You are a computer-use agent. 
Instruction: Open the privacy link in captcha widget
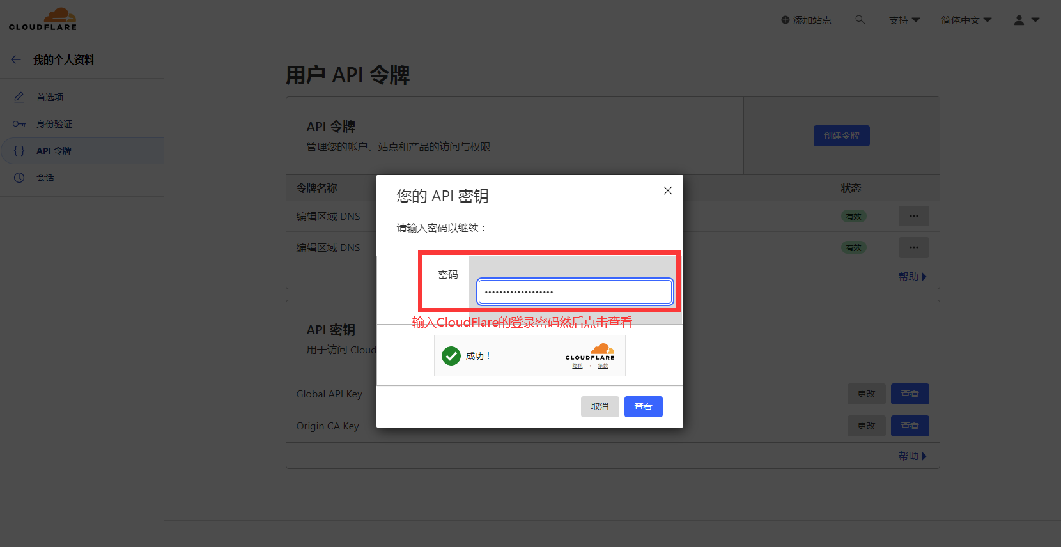click(577, 366)
